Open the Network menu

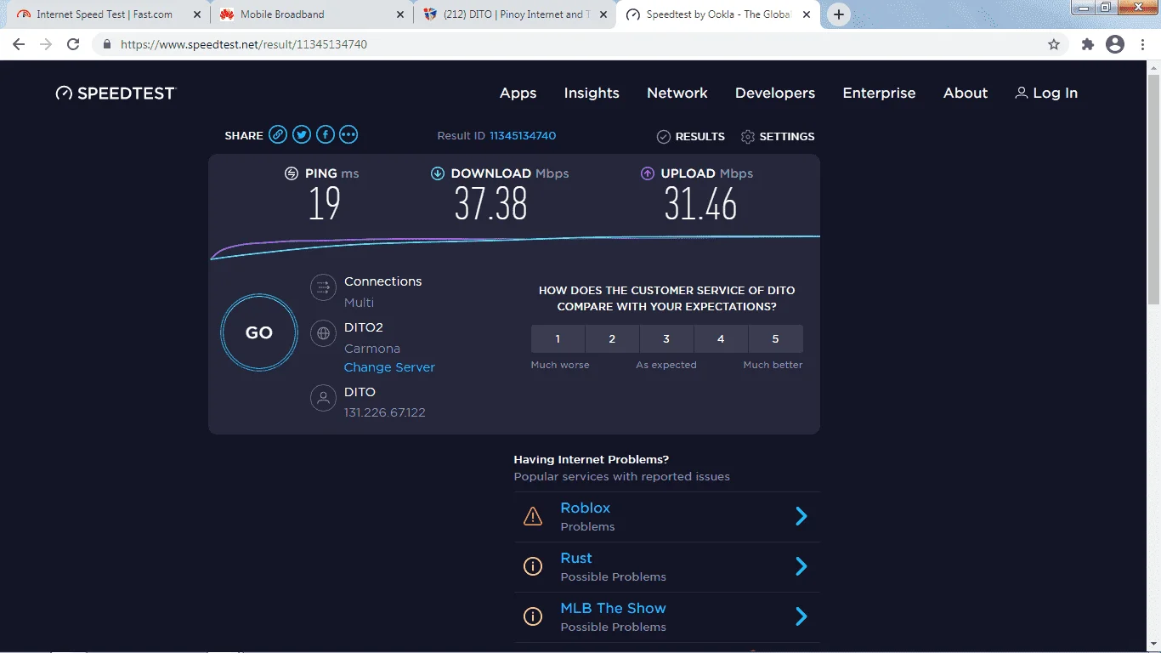click(677, 94)
